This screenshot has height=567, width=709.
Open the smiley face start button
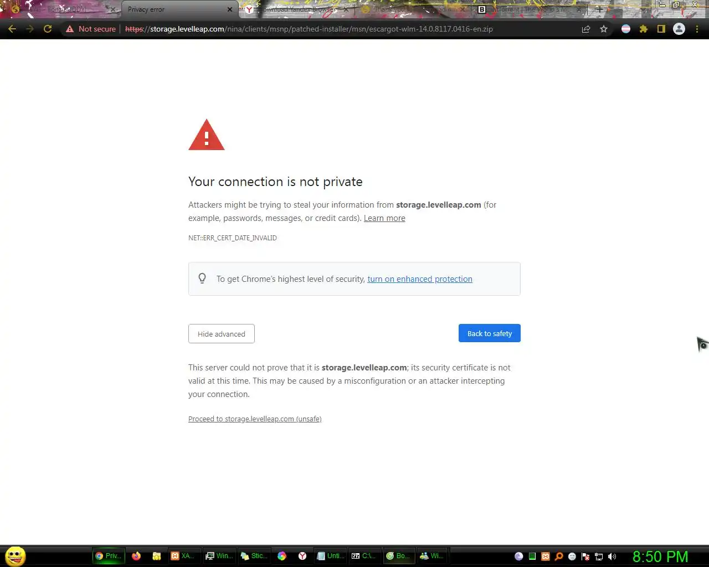(x=15, y=556)
